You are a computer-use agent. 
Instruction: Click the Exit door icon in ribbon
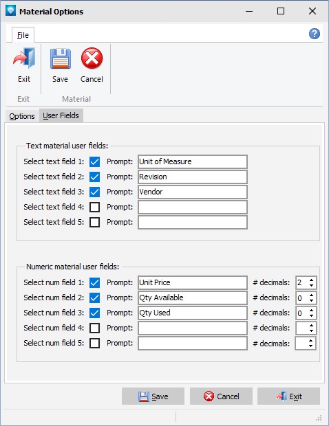pyautogui.click(x=24, y=58)
